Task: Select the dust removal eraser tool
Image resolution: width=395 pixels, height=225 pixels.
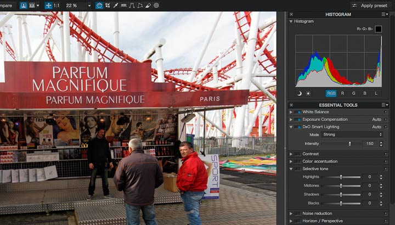Action: point(148,5)
